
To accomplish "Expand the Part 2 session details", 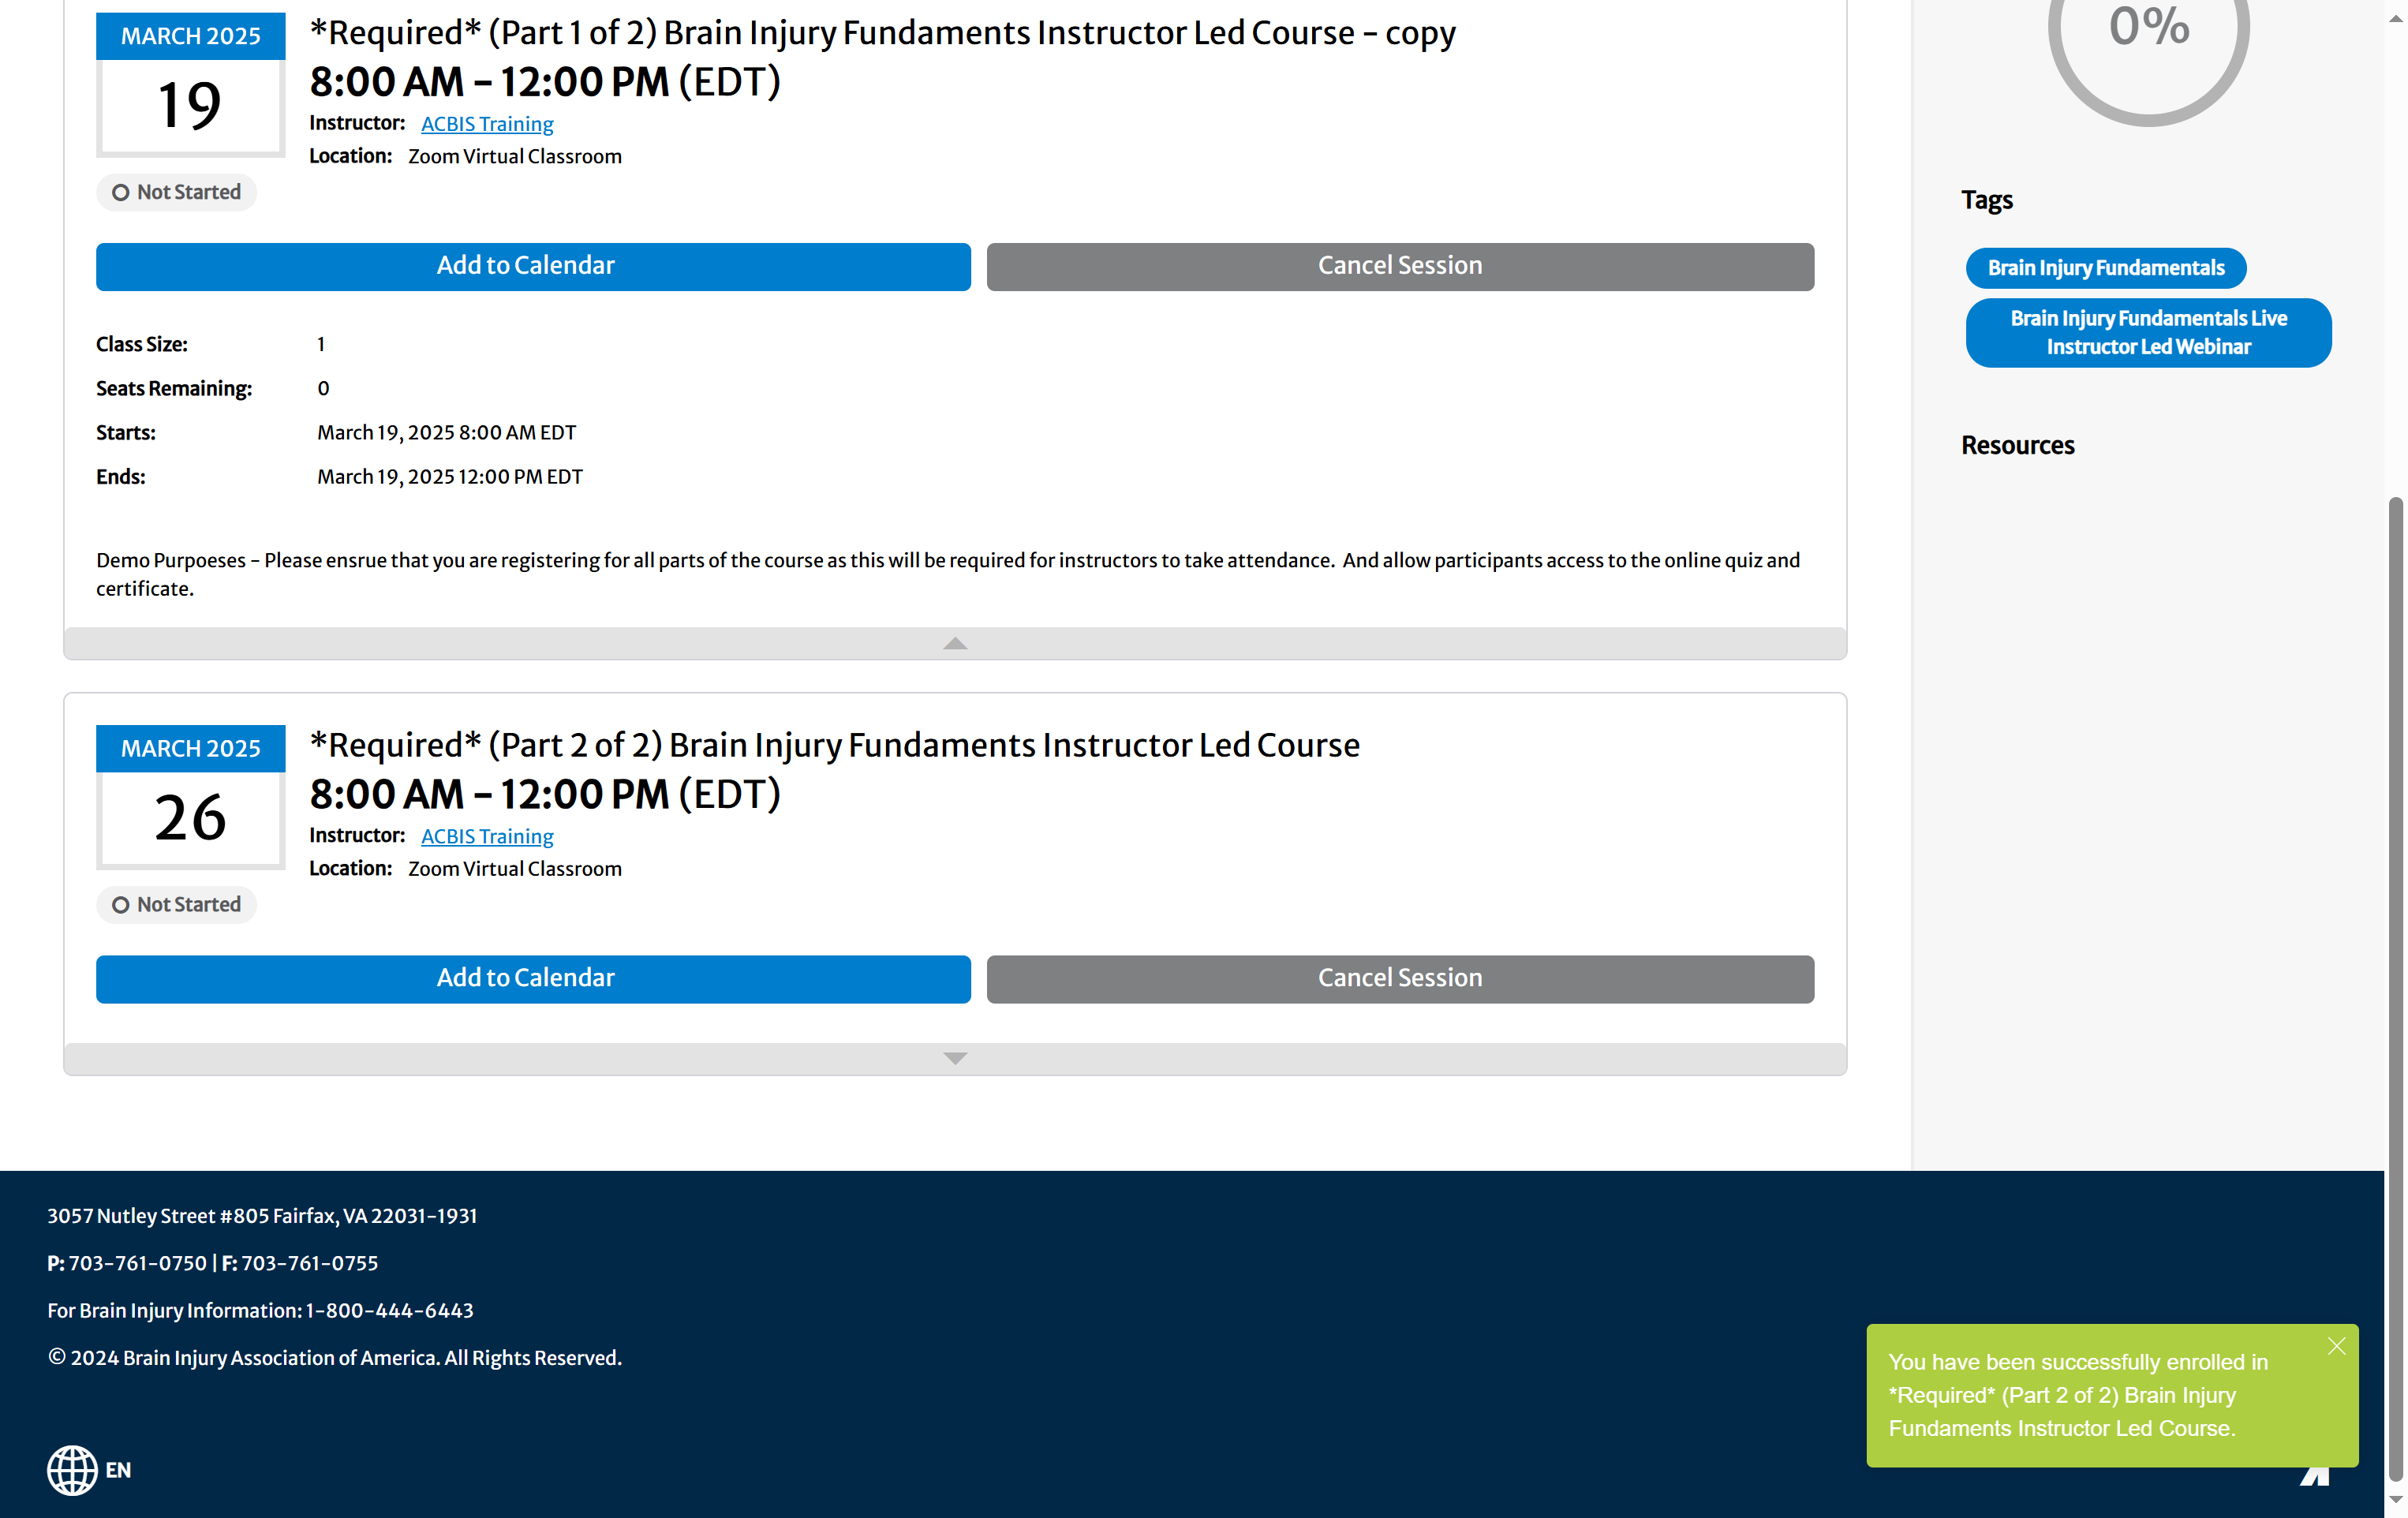I will click(955, 1058).
